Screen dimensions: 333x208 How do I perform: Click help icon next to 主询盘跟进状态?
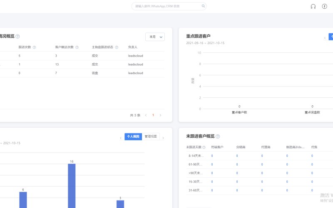117,47
